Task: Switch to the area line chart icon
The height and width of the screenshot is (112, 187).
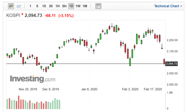Action: [19, 6]
